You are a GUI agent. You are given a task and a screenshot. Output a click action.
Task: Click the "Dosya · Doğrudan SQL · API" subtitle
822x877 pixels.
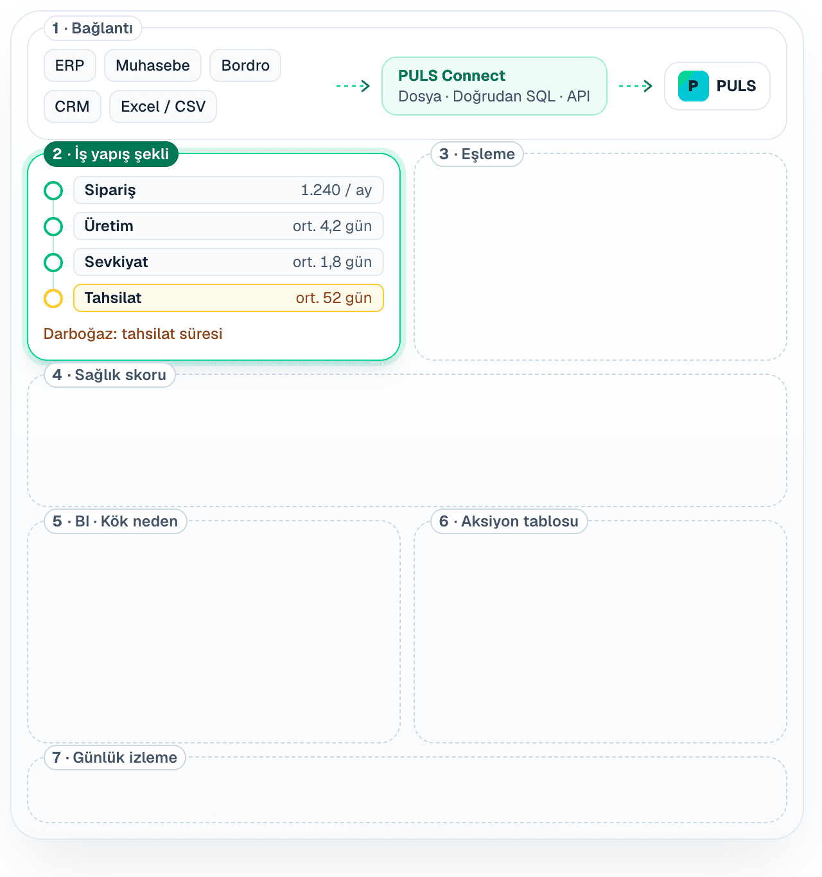(494, 96)
